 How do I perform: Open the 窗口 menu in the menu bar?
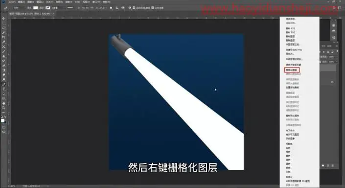[96, 2]
